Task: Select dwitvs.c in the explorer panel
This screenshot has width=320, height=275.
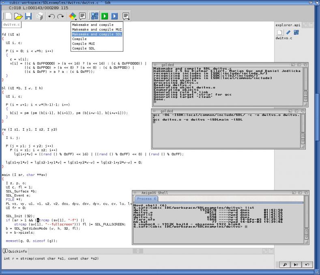Action: tap(283, 38)
